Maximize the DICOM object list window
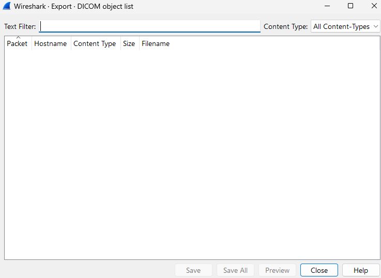The width and height of the screenshot is (381, 278). coord(350,6)
